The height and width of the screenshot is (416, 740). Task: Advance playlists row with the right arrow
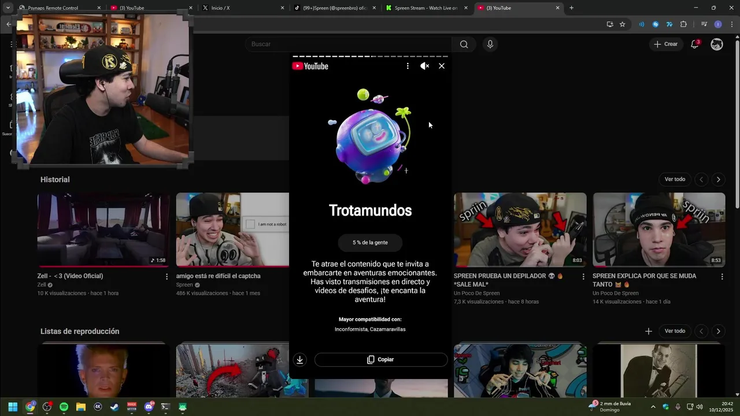pyautogui.click(x=718, y=331)
